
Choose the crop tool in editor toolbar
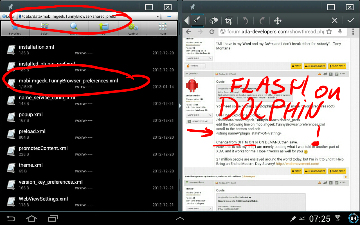(229, 21)
